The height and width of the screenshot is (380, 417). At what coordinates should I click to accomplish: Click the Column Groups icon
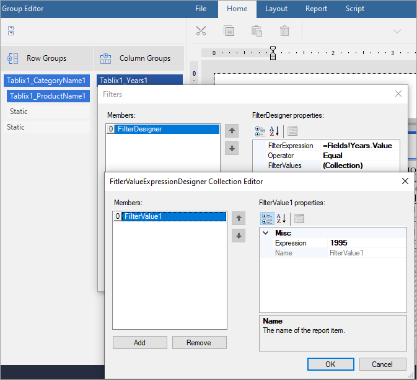pos(105,58)
